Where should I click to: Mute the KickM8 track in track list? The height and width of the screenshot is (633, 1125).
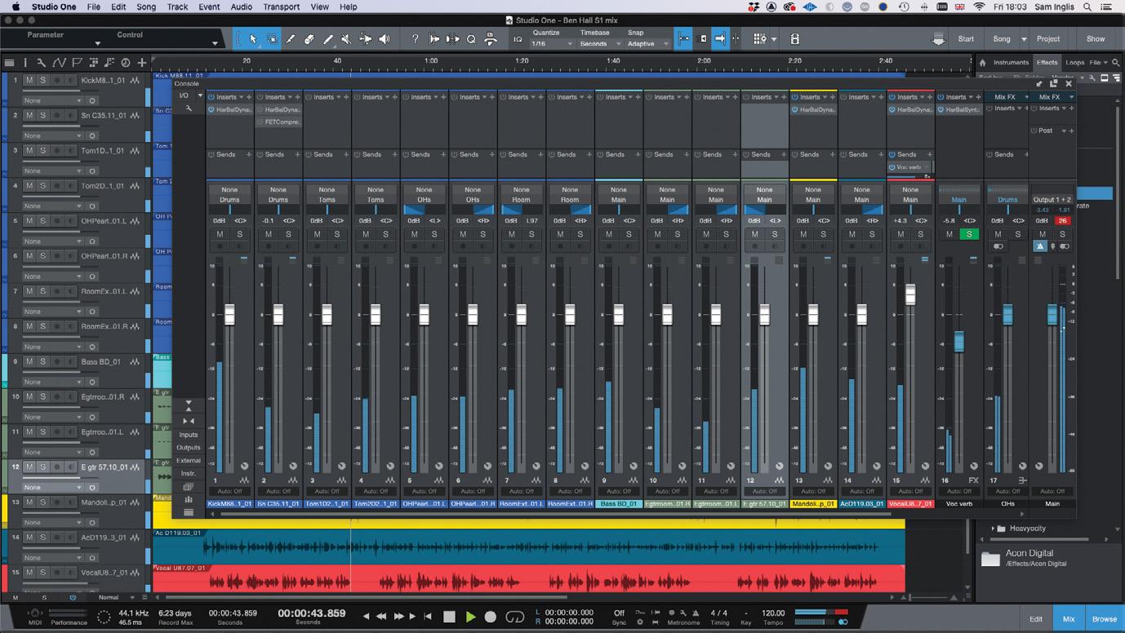click(x=29, y=81)
